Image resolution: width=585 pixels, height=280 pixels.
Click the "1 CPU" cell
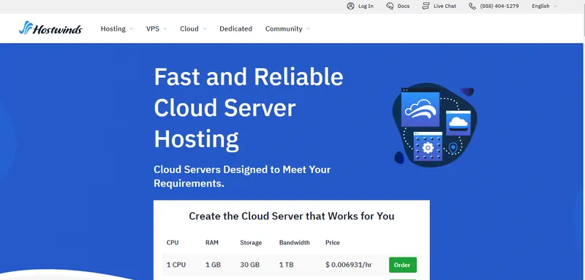pyautogui.click(x=176, y=265)
